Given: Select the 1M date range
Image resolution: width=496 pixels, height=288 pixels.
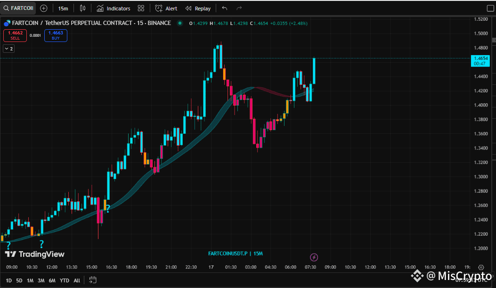Looking at the screenshot, I should [x=30, y=280].
